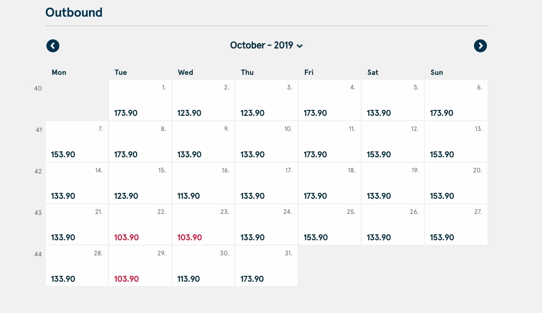This screenshot has height=313, width=542.
Task: Select October 1 fare 173.90
Action: coord(140,100)
